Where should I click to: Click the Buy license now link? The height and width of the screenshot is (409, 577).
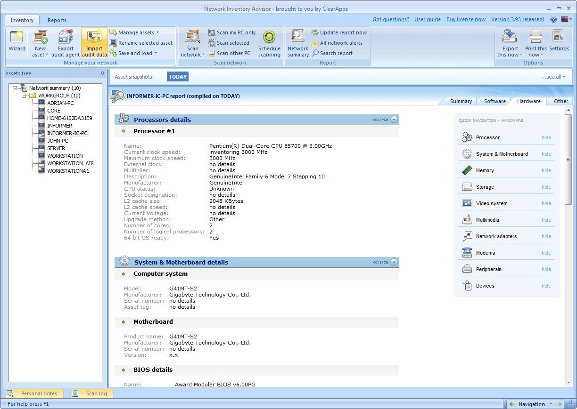tap(466, 19)
